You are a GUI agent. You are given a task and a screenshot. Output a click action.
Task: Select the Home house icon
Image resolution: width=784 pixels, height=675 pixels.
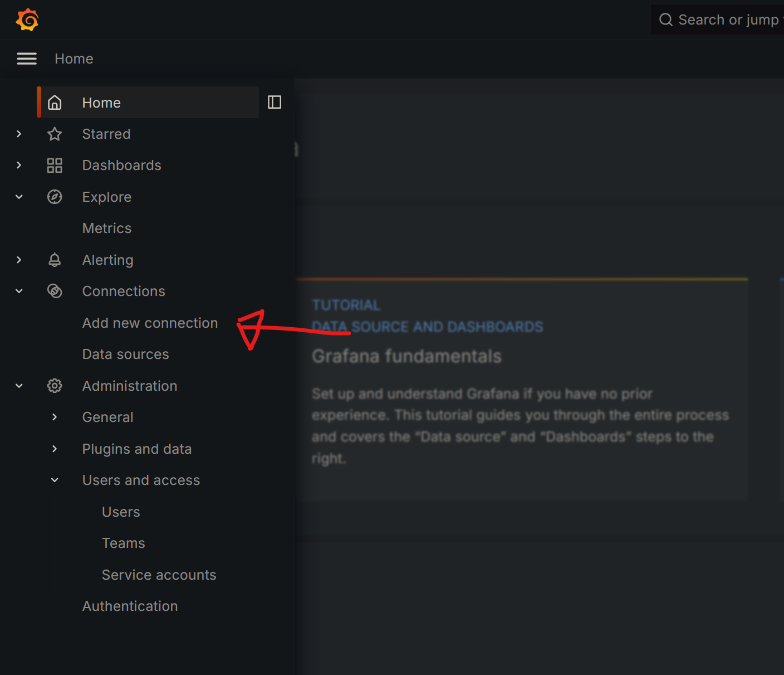click(55, 102)
